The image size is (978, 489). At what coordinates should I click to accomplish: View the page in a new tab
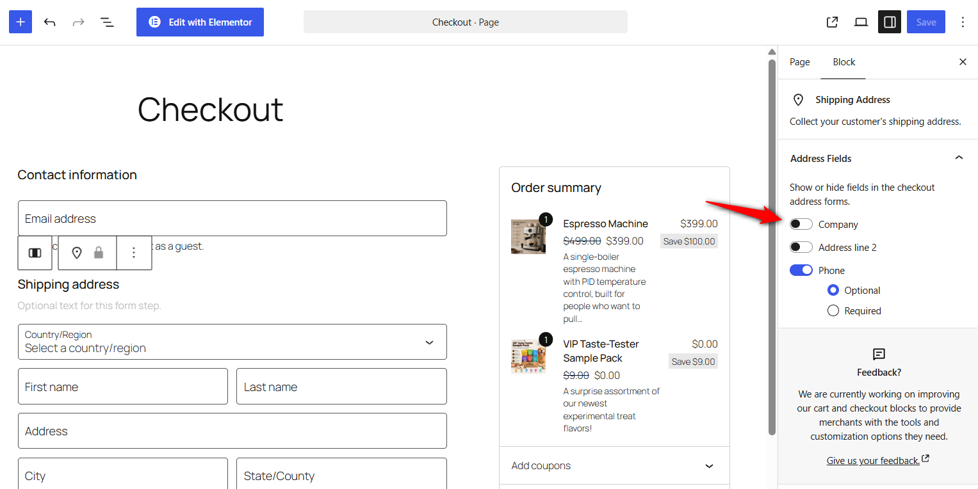point(832,22)
